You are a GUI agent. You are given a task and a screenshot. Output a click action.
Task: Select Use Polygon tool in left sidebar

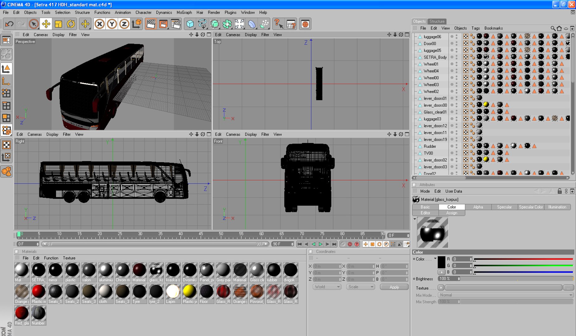[6, 118]
